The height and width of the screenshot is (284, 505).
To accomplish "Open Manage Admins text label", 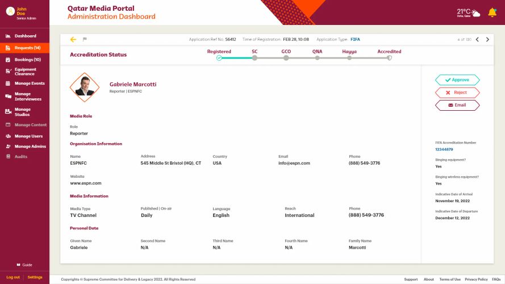I will point(30,147).
